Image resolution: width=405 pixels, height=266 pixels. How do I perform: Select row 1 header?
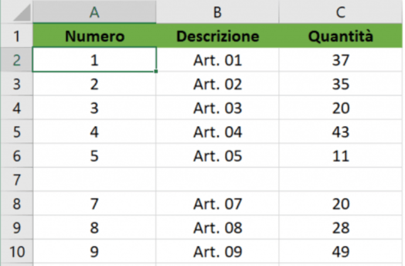17,36
